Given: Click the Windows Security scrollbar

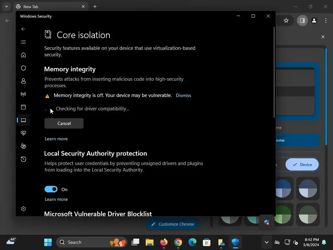Looking at the screenshot, I should [274, 72].
